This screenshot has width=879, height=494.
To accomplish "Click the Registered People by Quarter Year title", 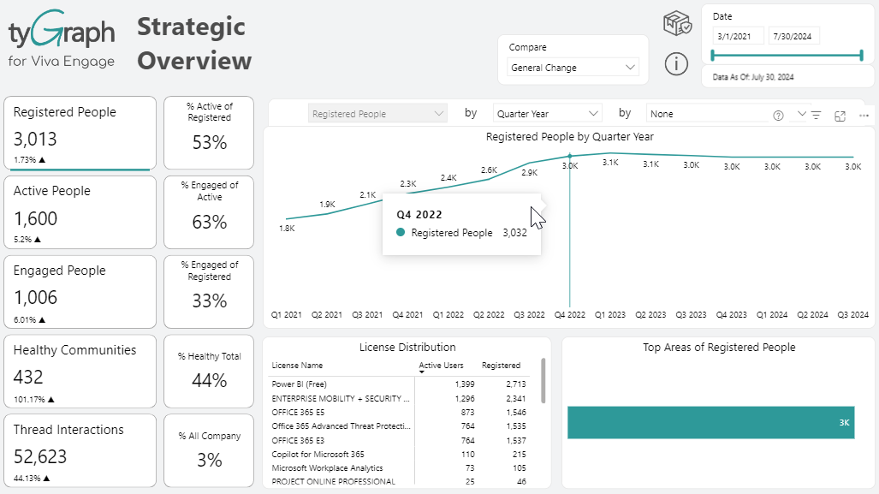I will (x=569, y=137).
